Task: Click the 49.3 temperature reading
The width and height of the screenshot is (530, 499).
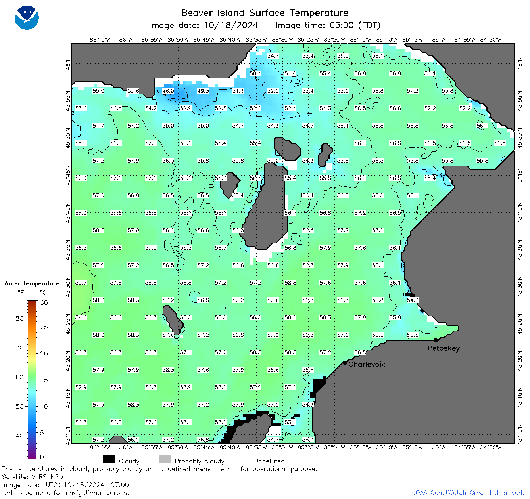Action: (x=203, y=91)
